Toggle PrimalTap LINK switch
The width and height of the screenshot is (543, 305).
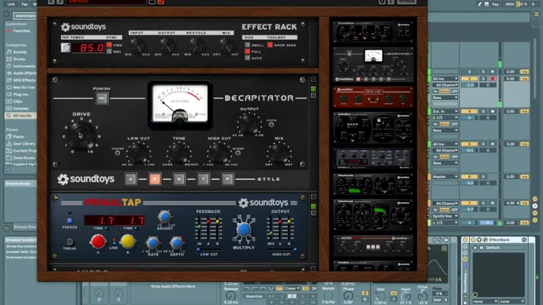pos(113,242)
